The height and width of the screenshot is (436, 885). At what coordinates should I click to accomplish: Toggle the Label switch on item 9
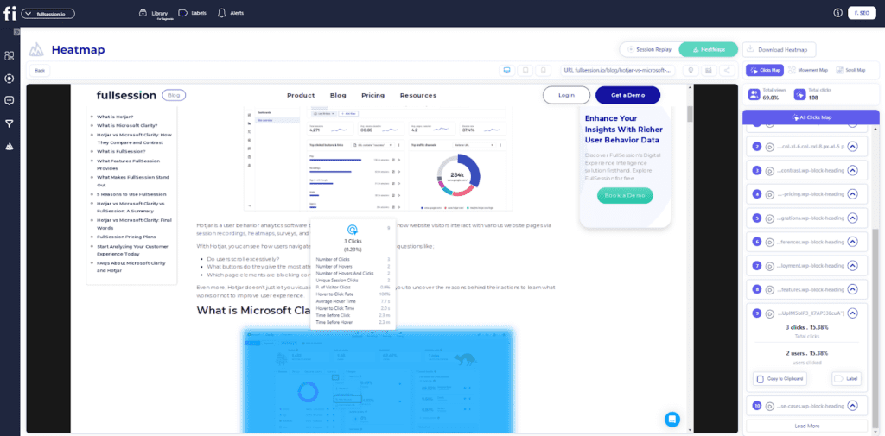point(849,378)
